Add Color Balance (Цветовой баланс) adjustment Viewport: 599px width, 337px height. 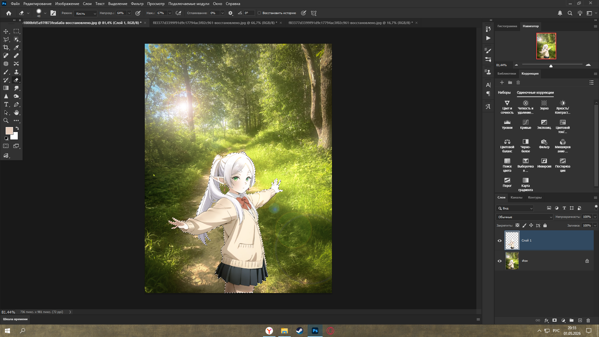click(x=507, y=146)
